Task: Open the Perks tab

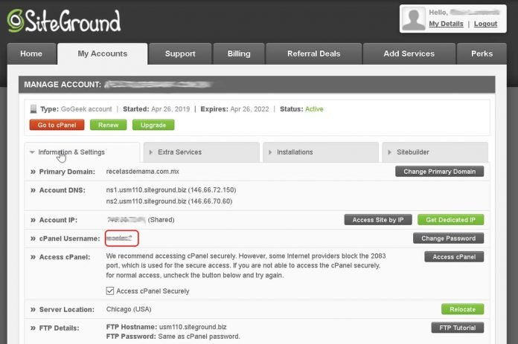Action: point(482,53)
